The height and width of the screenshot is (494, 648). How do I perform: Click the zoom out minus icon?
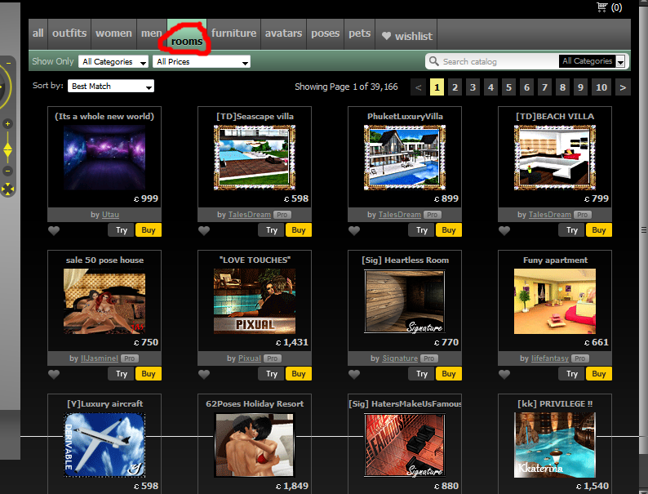click(8, 171)
